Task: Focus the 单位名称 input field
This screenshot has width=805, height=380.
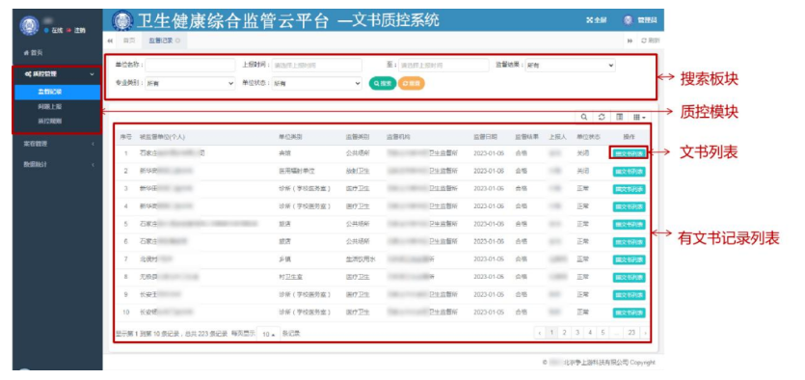Action: coord(190,66)
